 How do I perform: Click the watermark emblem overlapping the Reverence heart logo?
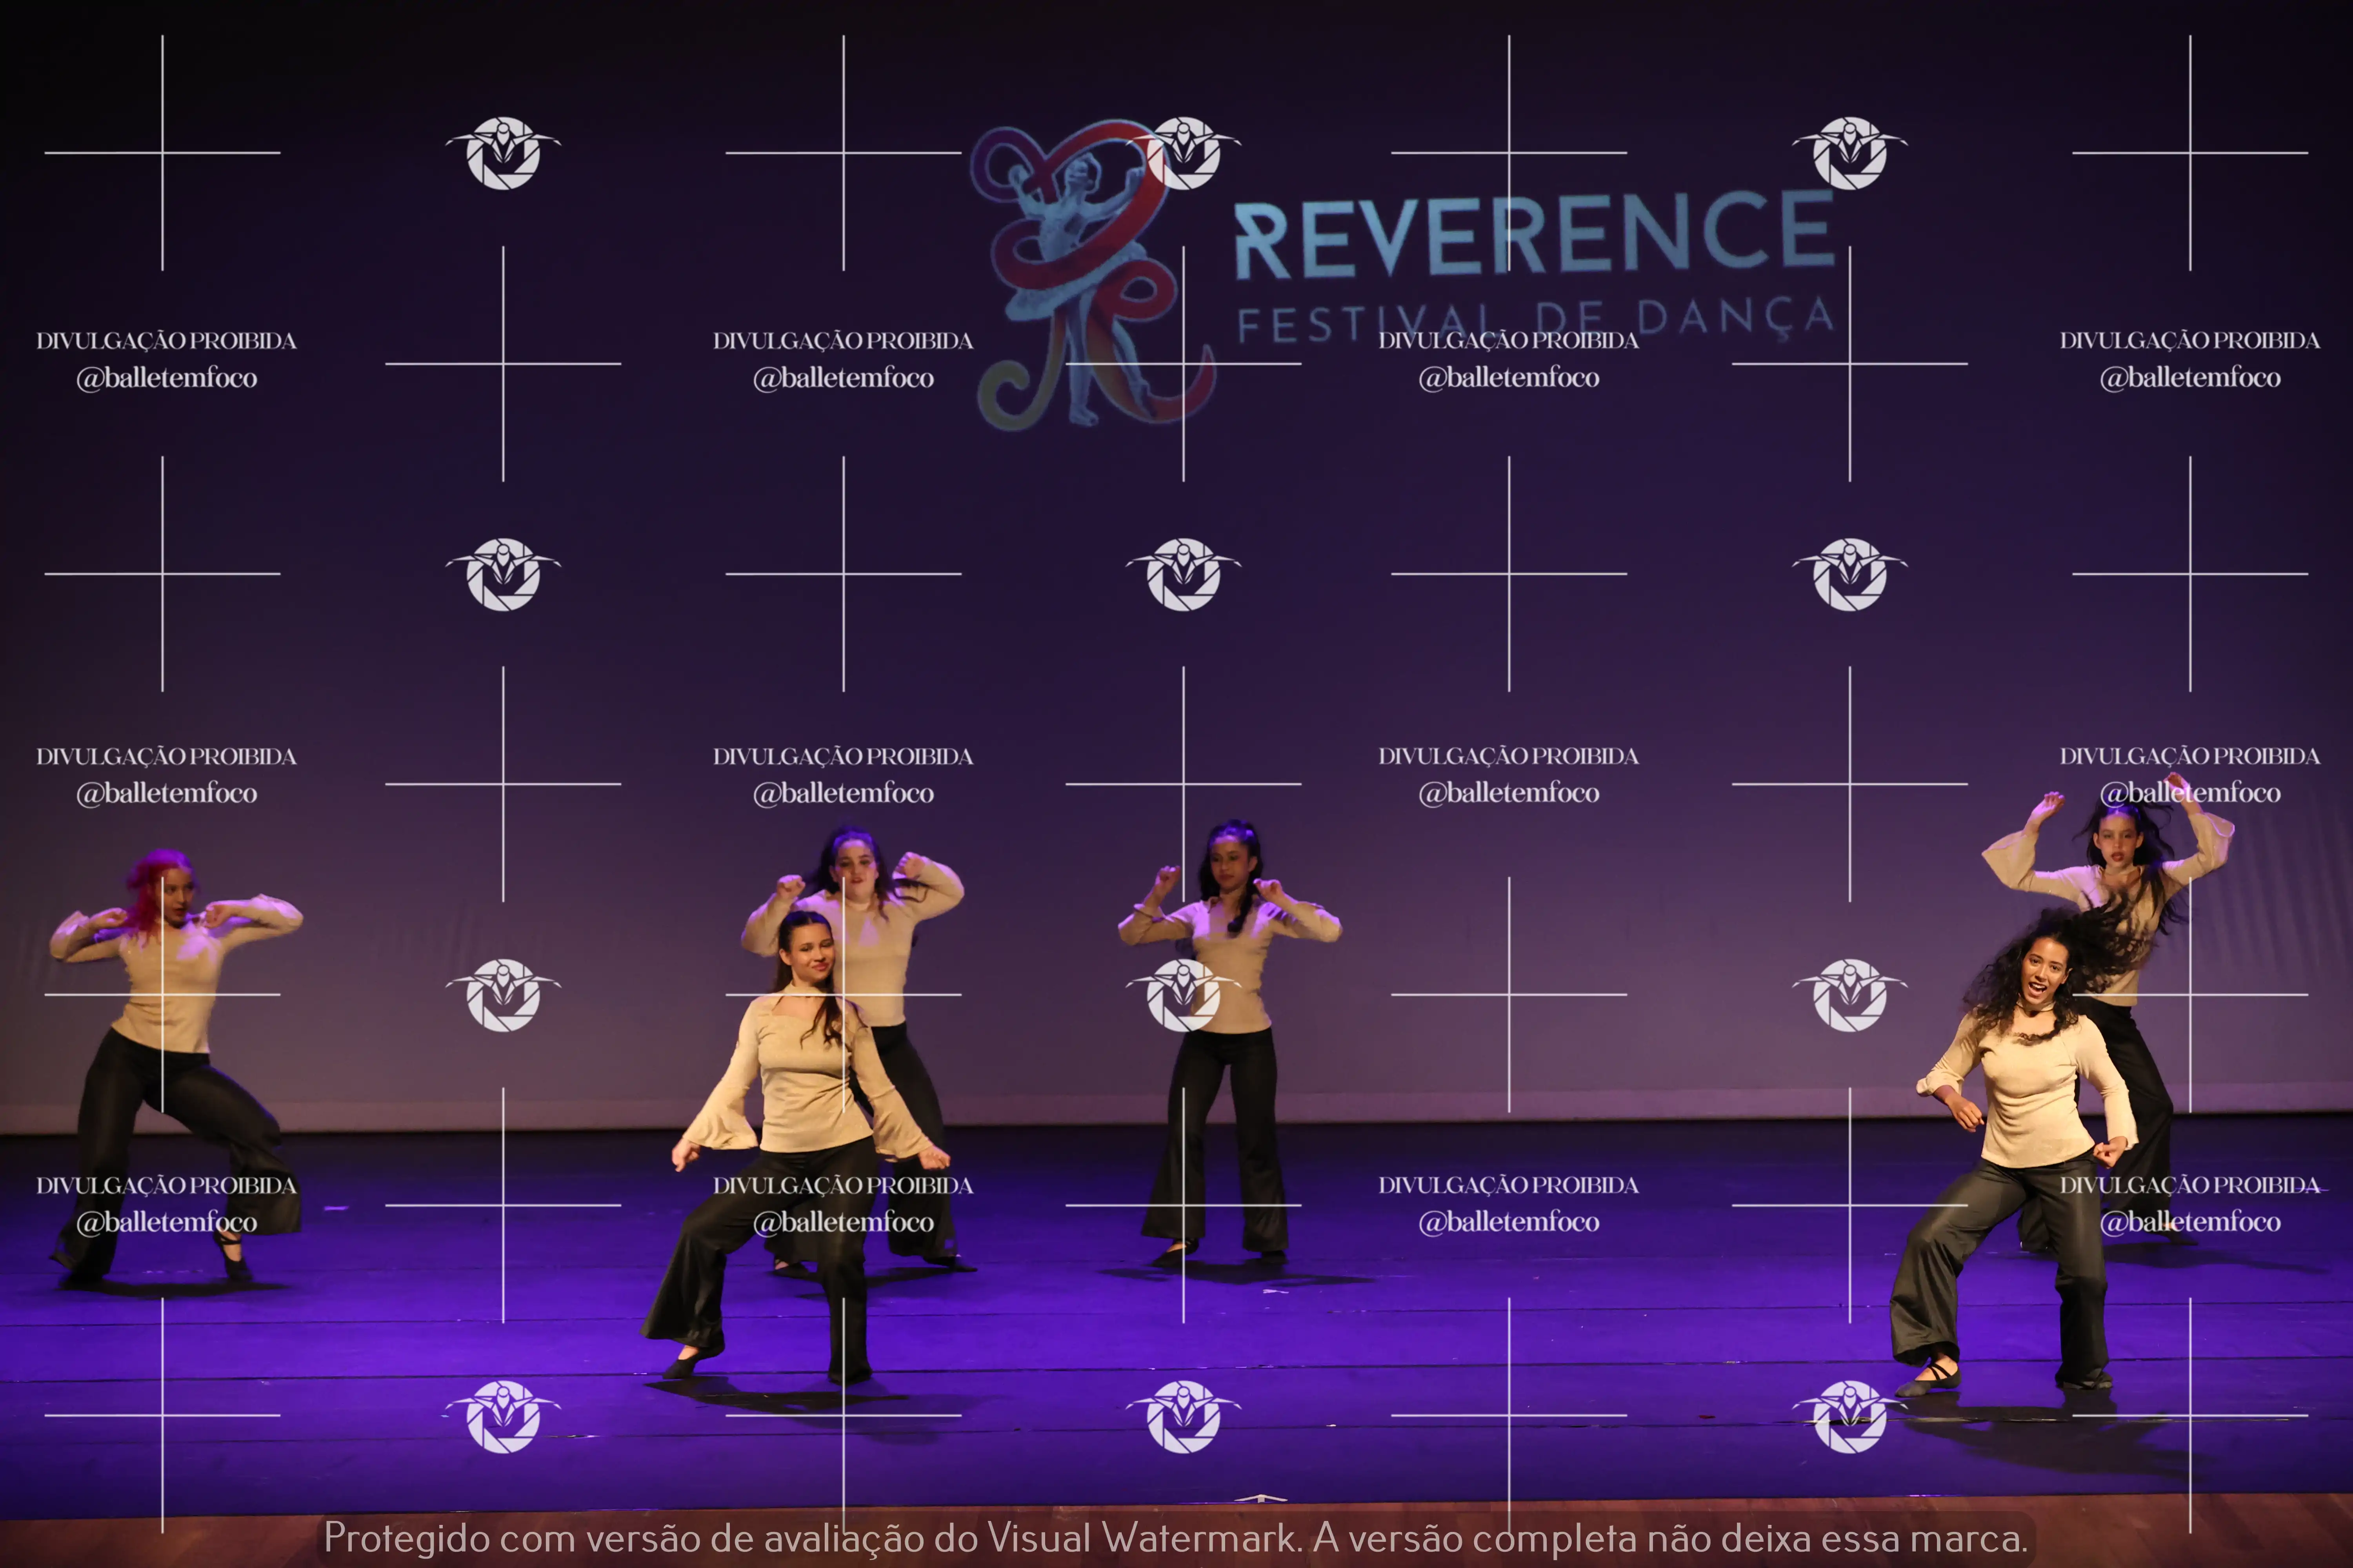click(x=1184, y=153)
